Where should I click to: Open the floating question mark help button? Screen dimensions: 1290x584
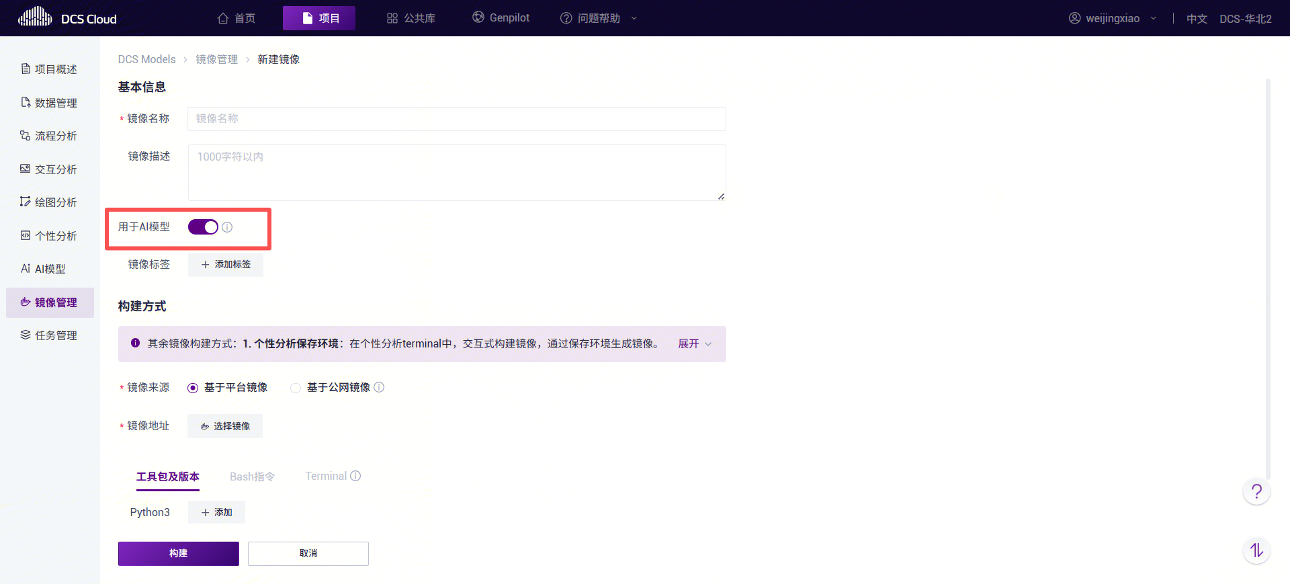click(x=1256, y=491)
